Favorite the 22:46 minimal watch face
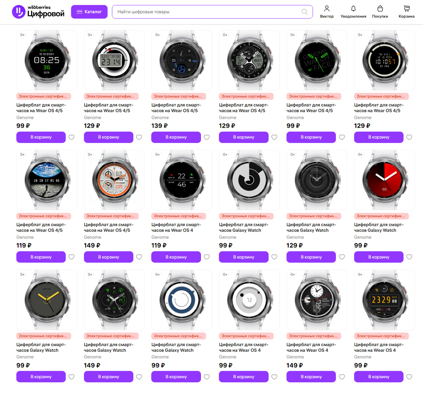This screenshot has height=393, width=423. tap(207, 257)
